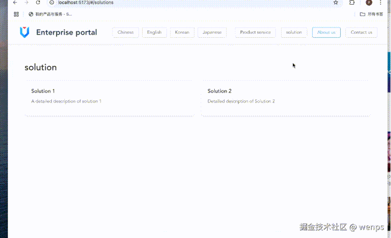This screenshot has height=238, width=391.
Task: Reload the page with the refresh icon
Action: pos(38,3)
